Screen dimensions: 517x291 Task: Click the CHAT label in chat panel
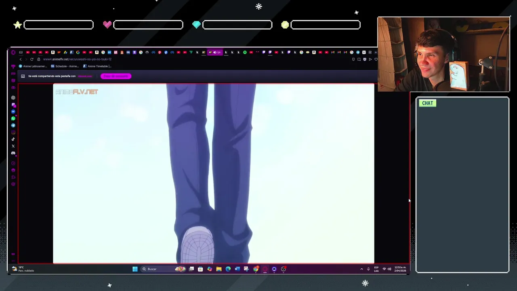(427, 103)
